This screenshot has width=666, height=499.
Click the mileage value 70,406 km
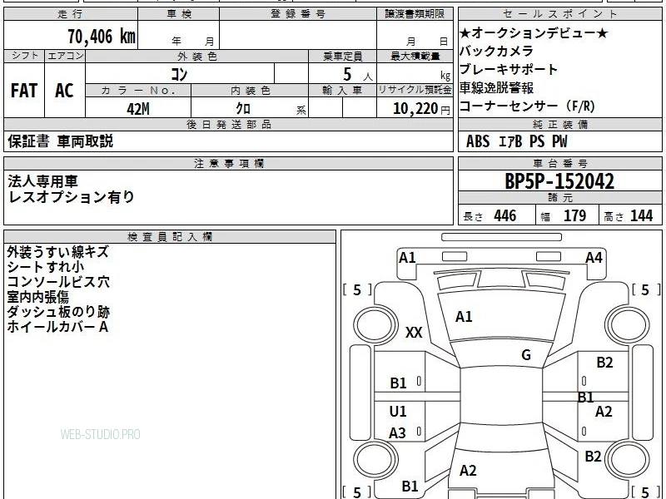[101, 37]
